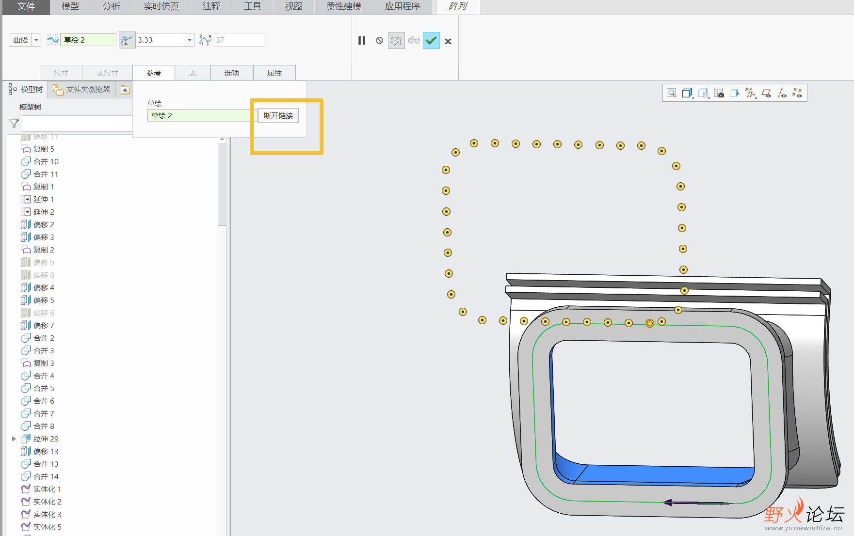854x536 pixels.
Task: Open the saved orientations cube icon
Action: click(703, 93)
